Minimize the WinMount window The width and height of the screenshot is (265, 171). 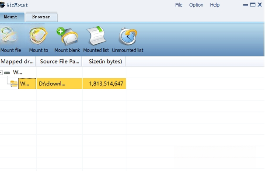pyautogui.click(x=245, y=5)
